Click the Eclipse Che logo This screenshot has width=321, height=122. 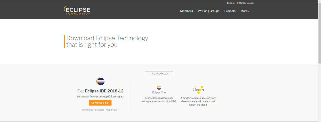159,89
